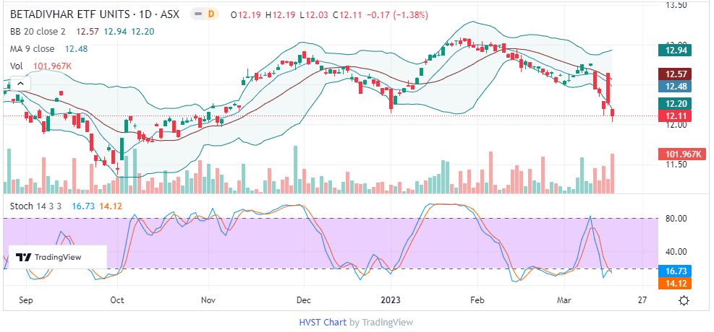Click the market status D badge
This screenshot has height=332, width=714.
(x=211, y=14)
